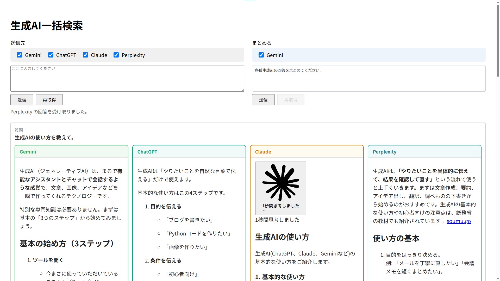Click the heading 基本の始め方（3ステップ）
Viewport: 500px width, 281px height.
click(x=68, y=244)
